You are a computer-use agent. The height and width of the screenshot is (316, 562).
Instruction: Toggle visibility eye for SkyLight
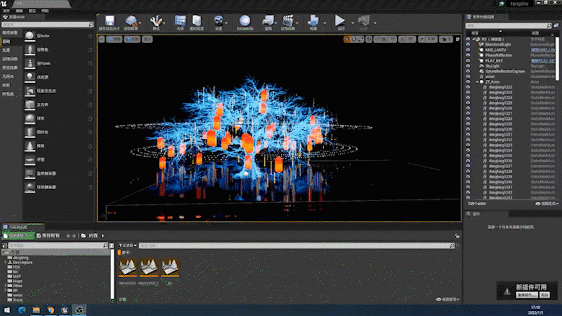coord(468,66)
